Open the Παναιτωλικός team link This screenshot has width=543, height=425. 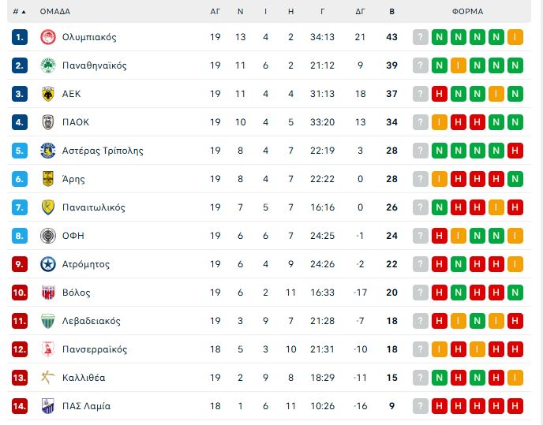(x=94, y=207)
